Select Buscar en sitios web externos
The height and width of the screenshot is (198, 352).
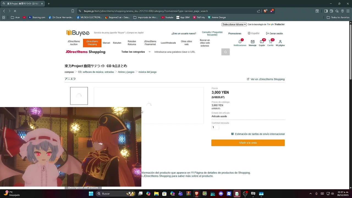pos(205,43)
